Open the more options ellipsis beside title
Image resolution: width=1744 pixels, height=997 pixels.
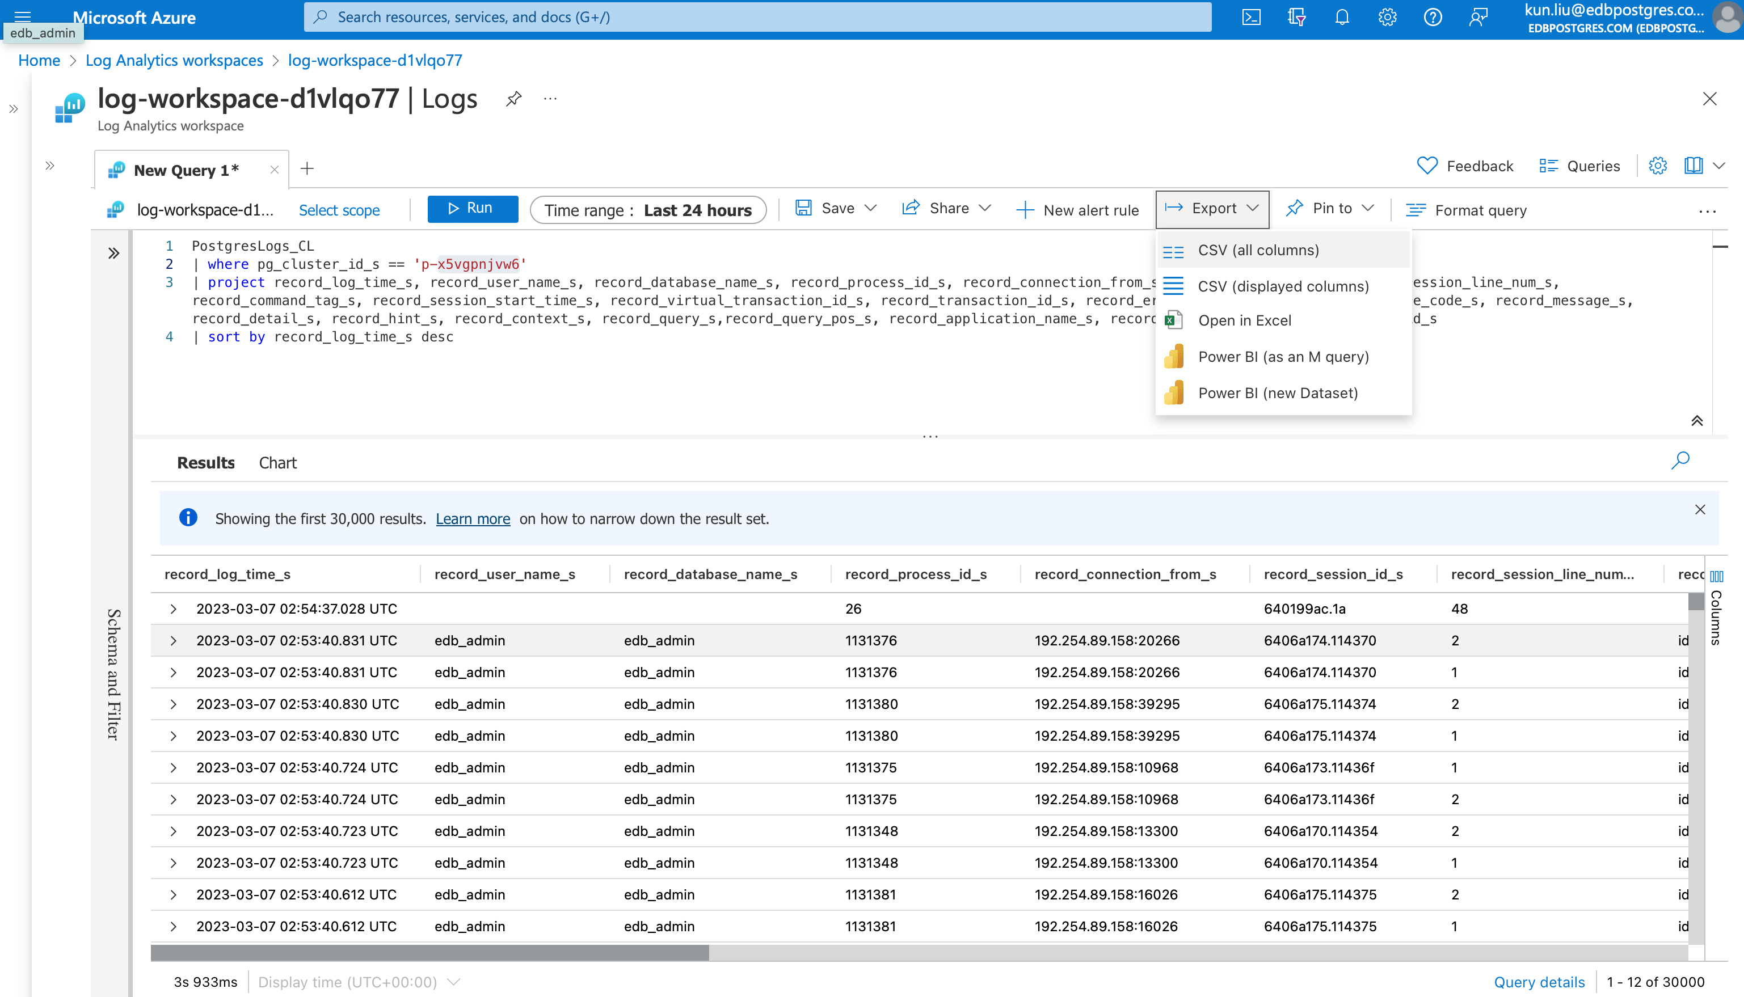[x=550, y=99]
